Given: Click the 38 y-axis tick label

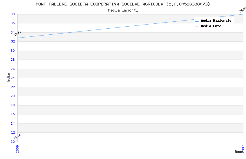Looking at the screenshot, I should pyautogui.click(x=13, y=14).
